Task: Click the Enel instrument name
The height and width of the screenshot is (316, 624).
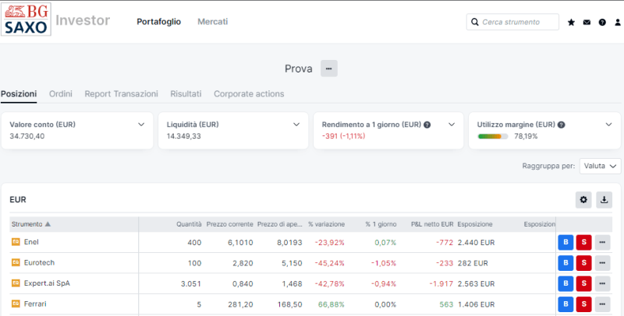Action: [31, 242]
